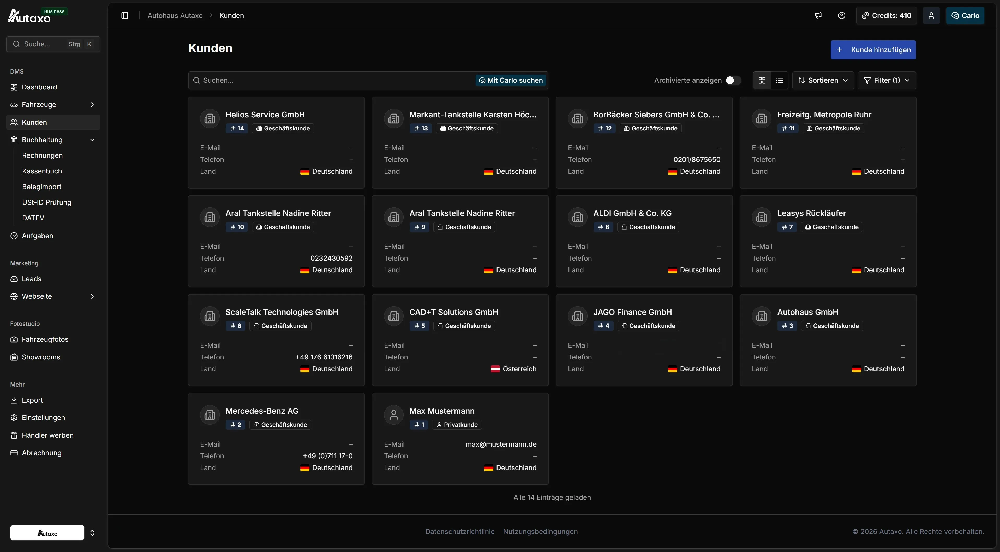Open Händler werben in sidebar

(x=53, y=435)
